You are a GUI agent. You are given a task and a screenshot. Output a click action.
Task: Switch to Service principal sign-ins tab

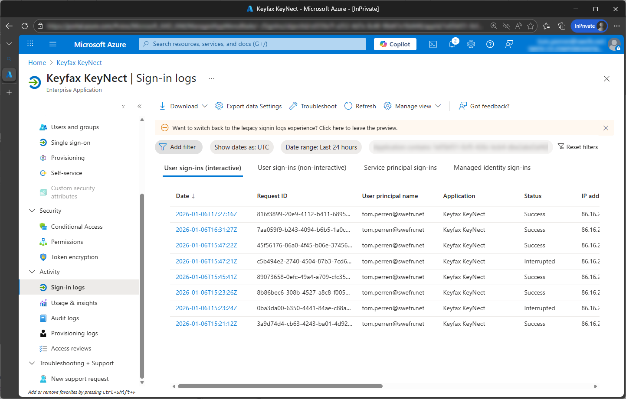coord(400,168)
